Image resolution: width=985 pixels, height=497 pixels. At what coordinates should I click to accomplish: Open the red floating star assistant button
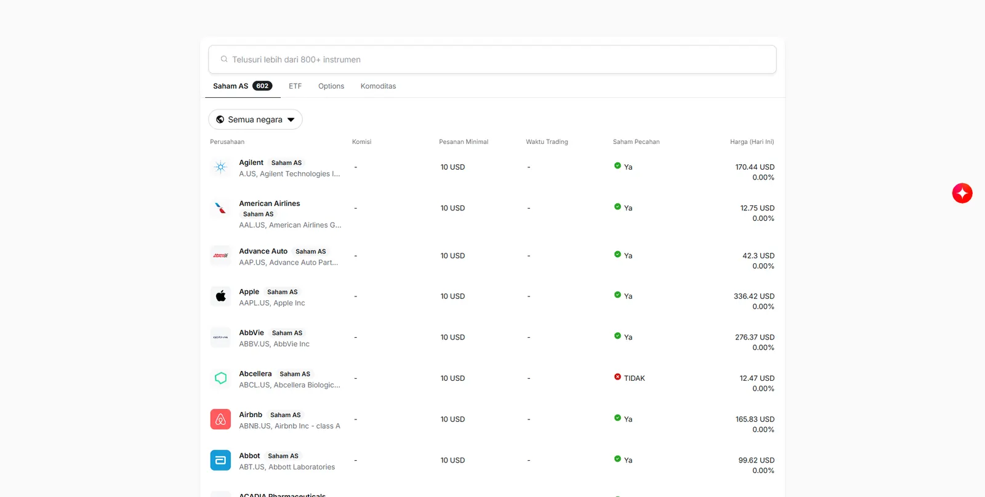(x=962, y=193)
